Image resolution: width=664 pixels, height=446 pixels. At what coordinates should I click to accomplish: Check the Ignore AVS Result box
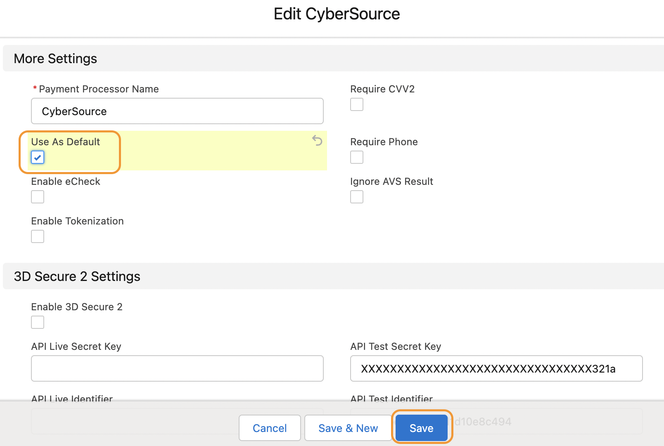pyautogui.click(x=357, y=197)
